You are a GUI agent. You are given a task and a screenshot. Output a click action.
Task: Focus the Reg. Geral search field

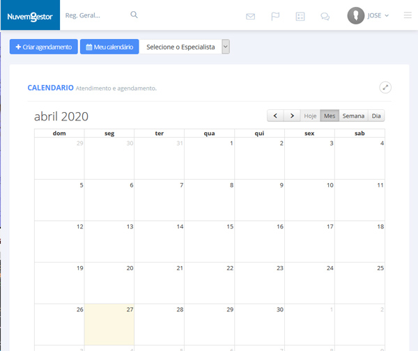point(96,15)
